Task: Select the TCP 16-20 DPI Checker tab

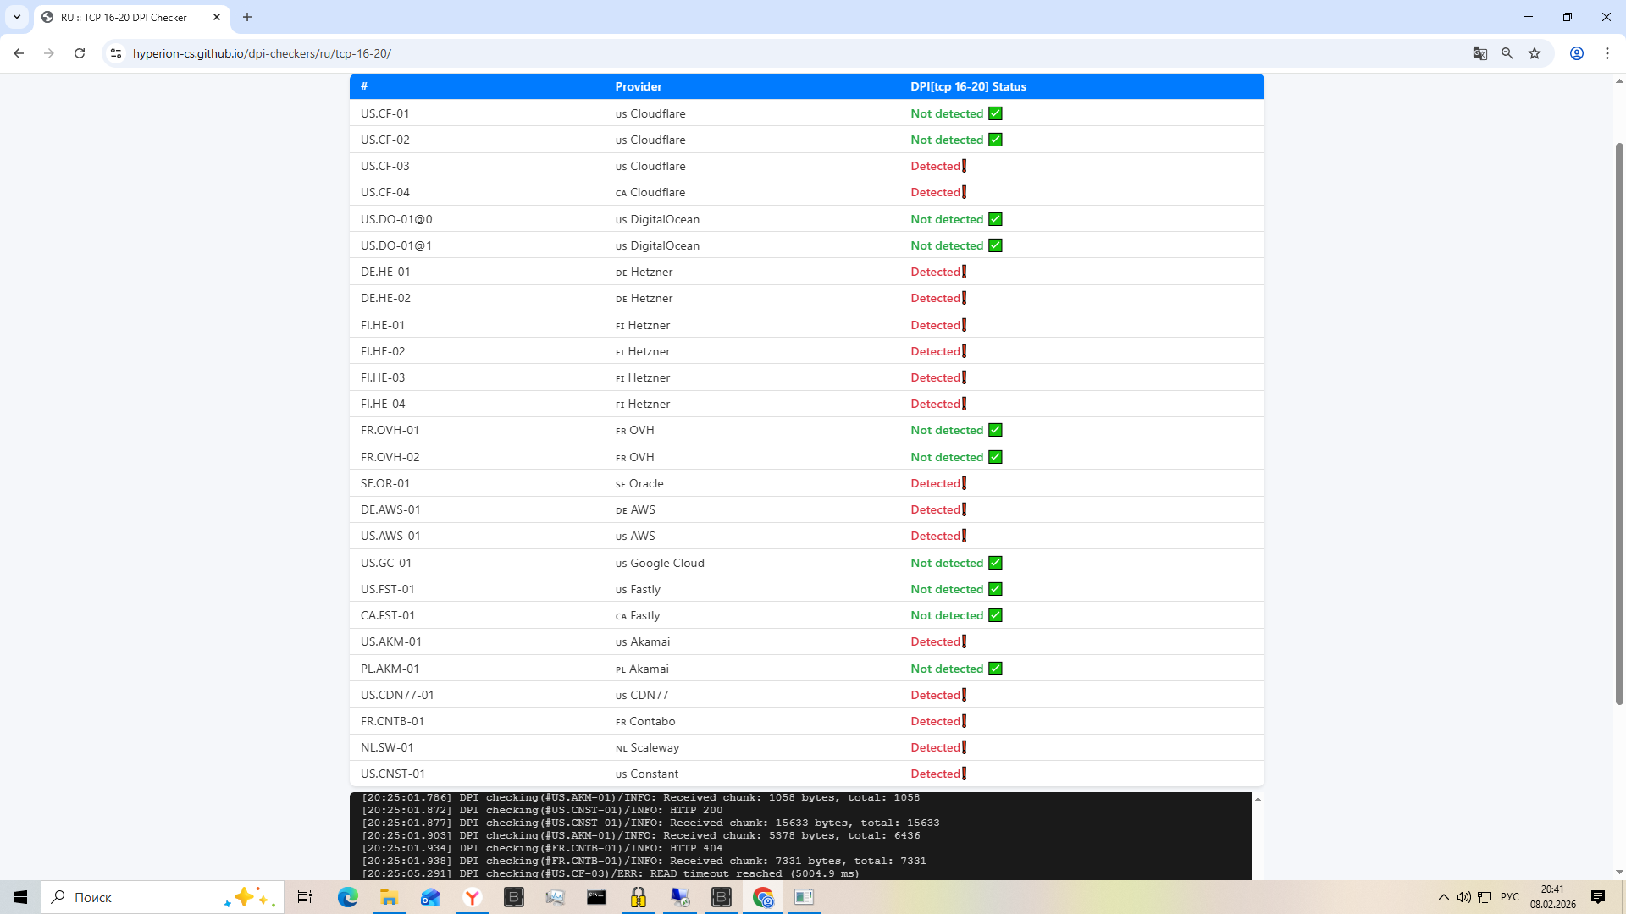Action: pyautogui.click(x=123, y=17)
